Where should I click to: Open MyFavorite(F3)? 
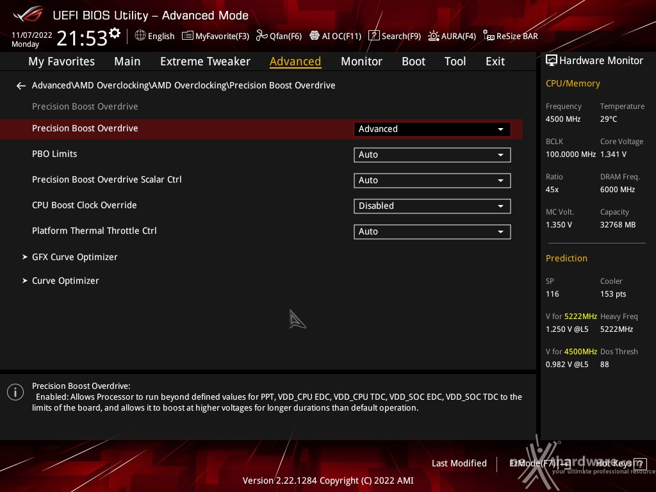tap(215, 36)
